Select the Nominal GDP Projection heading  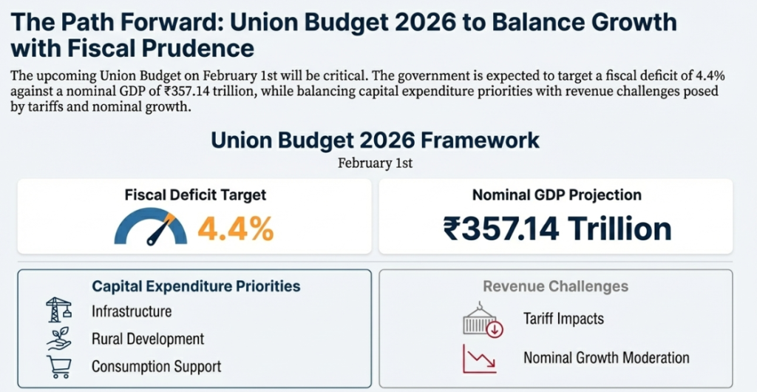[557, 196]
